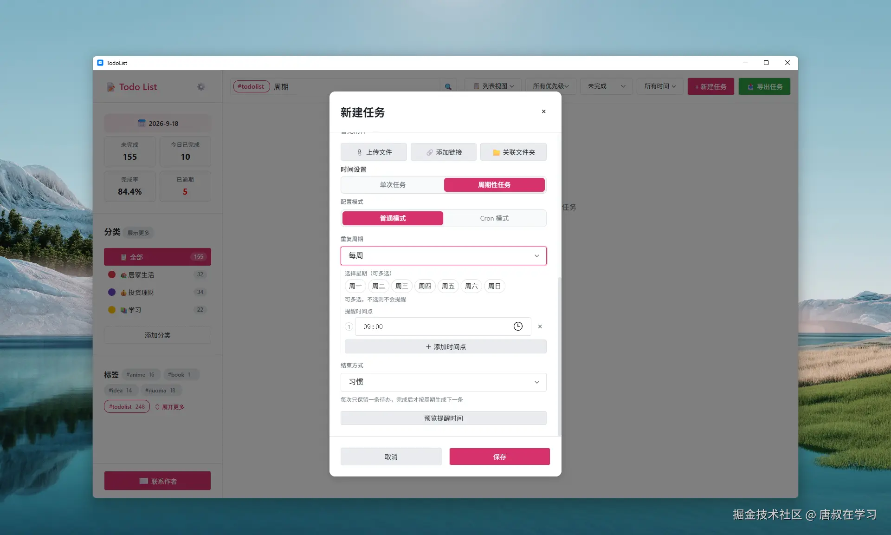Click the 导出任务 button
891x535 pixels.
(x=764, y=87)
